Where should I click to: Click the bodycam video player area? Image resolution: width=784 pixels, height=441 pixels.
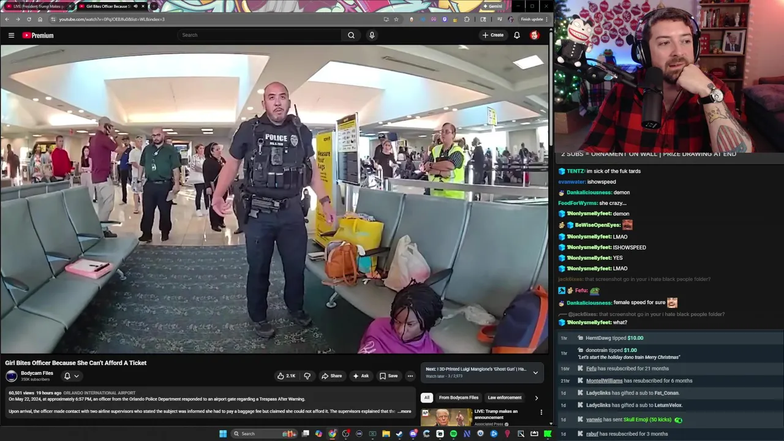pos(274,199)
